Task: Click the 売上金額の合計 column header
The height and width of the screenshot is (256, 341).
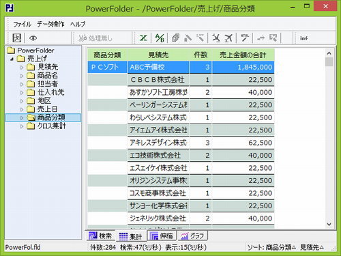Action: [x=243, y=55]
